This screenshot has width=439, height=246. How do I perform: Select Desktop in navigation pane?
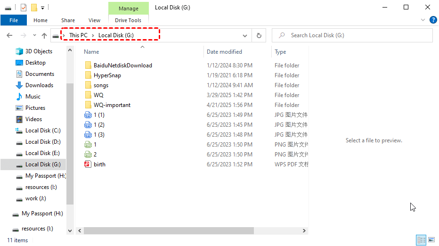tap(35, 63)
